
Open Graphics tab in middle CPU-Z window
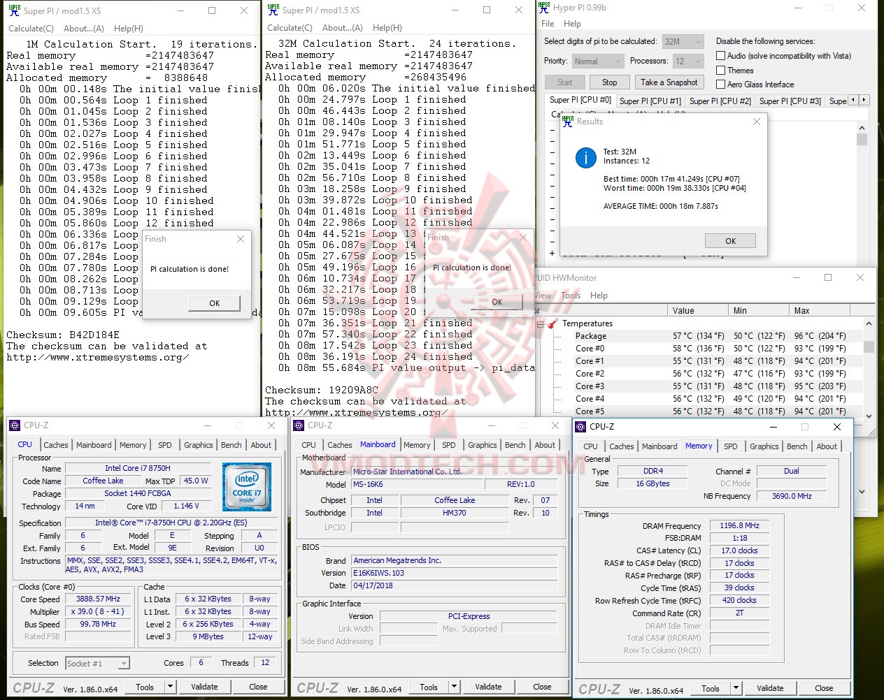483,445
